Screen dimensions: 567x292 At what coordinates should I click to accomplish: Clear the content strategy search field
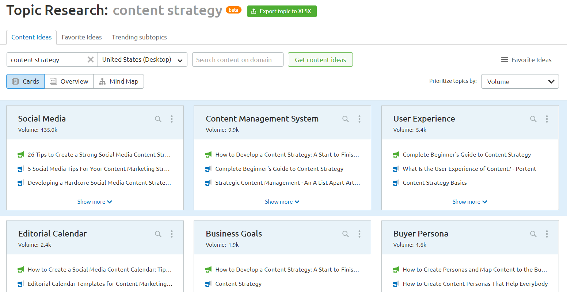point(91,59)
